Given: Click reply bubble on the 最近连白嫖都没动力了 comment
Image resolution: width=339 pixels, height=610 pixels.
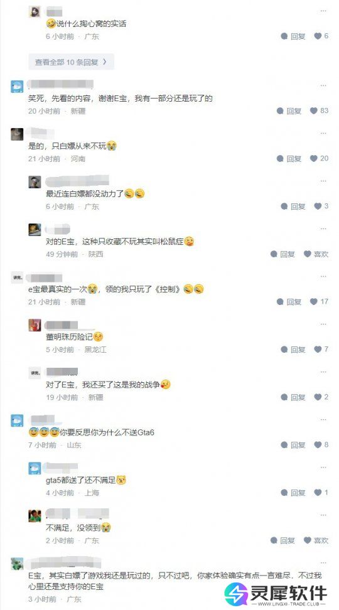Looking at the screenshot, I should 284,206.
